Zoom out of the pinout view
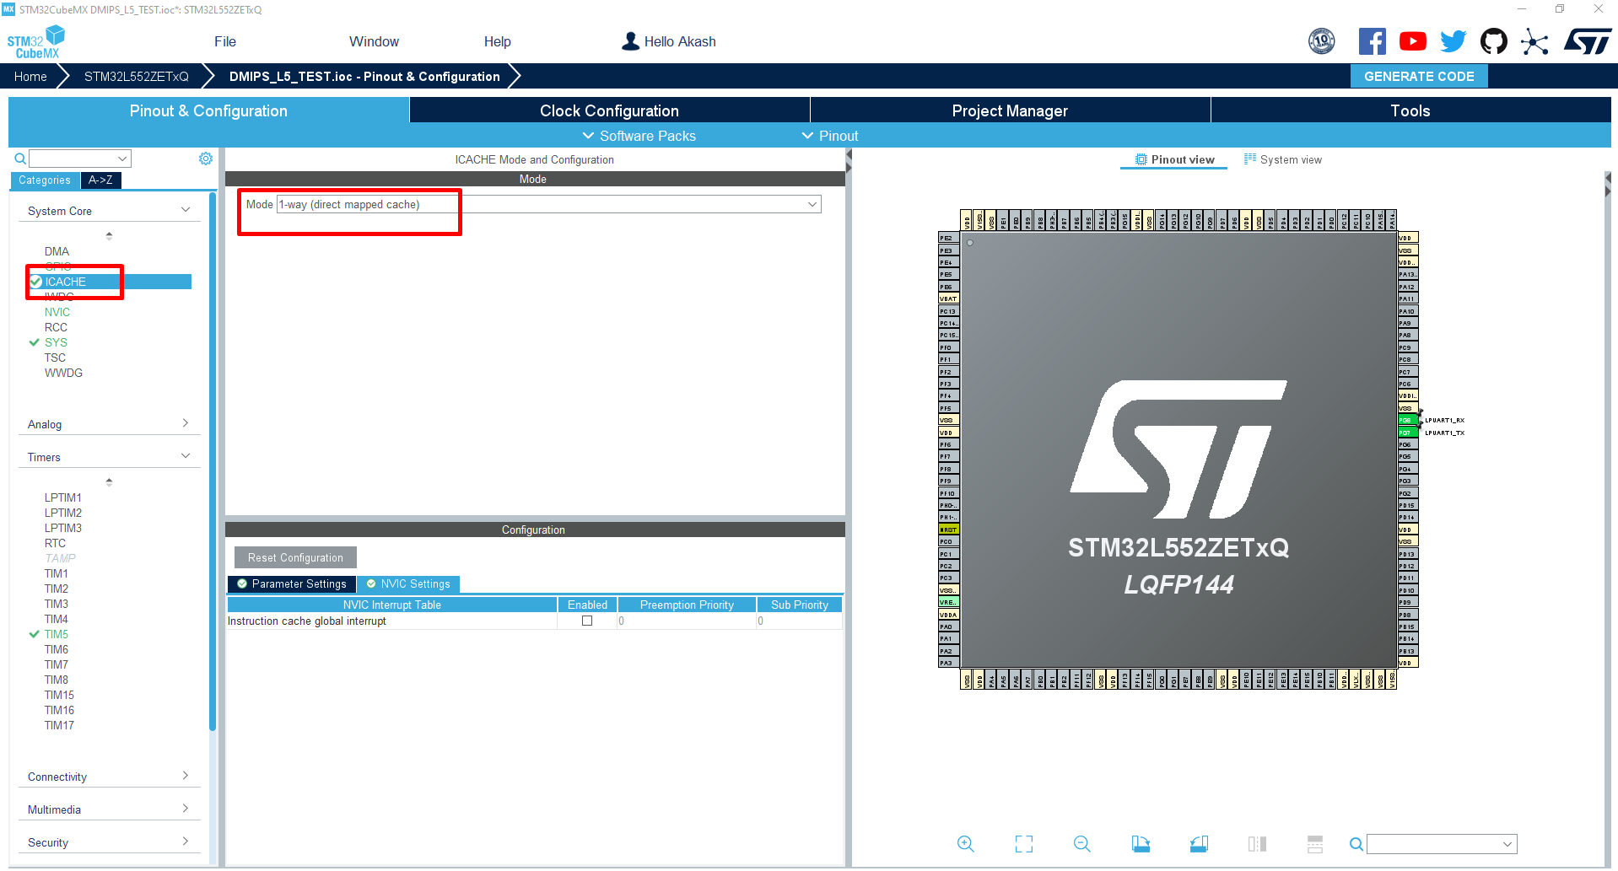 coord(1082,843)
